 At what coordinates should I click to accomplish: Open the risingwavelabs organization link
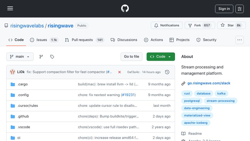27,26
